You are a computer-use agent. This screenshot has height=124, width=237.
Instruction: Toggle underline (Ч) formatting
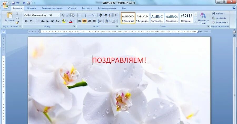(36, 21)
